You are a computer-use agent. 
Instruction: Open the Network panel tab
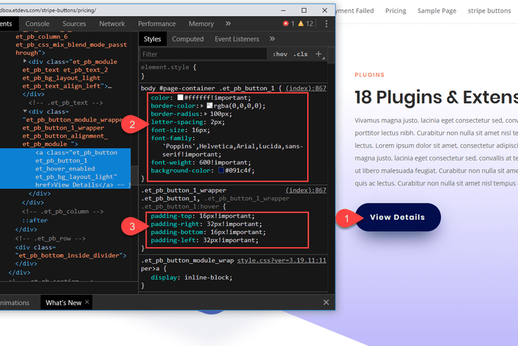pyautogui.click(x=112, y=23)
